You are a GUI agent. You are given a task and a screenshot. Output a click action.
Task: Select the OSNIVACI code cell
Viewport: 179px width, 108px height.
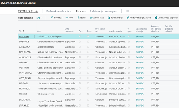click(x=24, y=62)
